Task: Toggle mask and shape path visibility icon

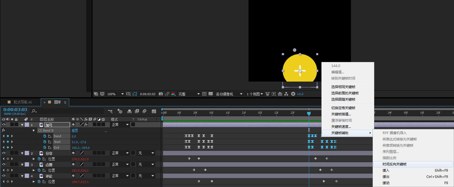Action: pos(135,94)
